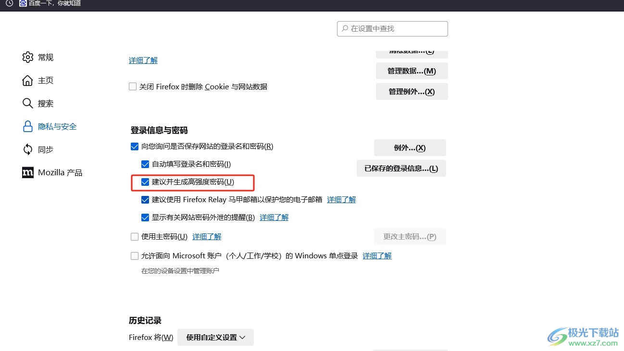This screenshot has height=351, width=624.
Task: Click the 历史记录 section heading
Action: pos(145,320)
